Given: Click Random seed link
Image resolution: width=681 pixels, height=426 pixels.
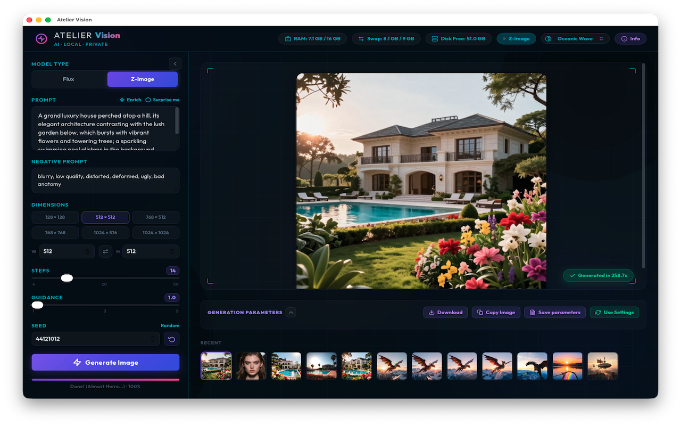Looking at the screenshot, I should coord(170,325).
